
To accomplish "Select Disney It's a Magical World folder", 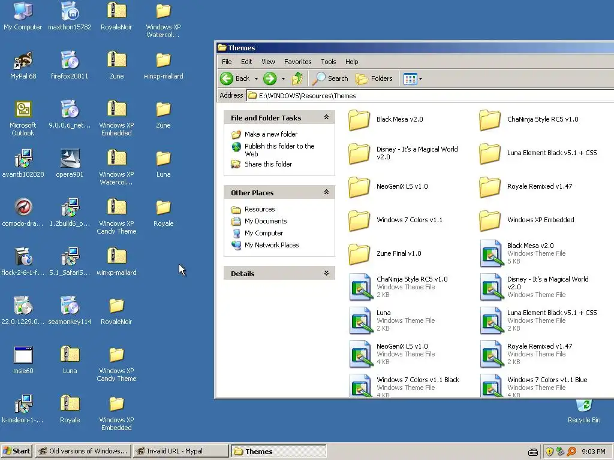I will coord(404,153).
